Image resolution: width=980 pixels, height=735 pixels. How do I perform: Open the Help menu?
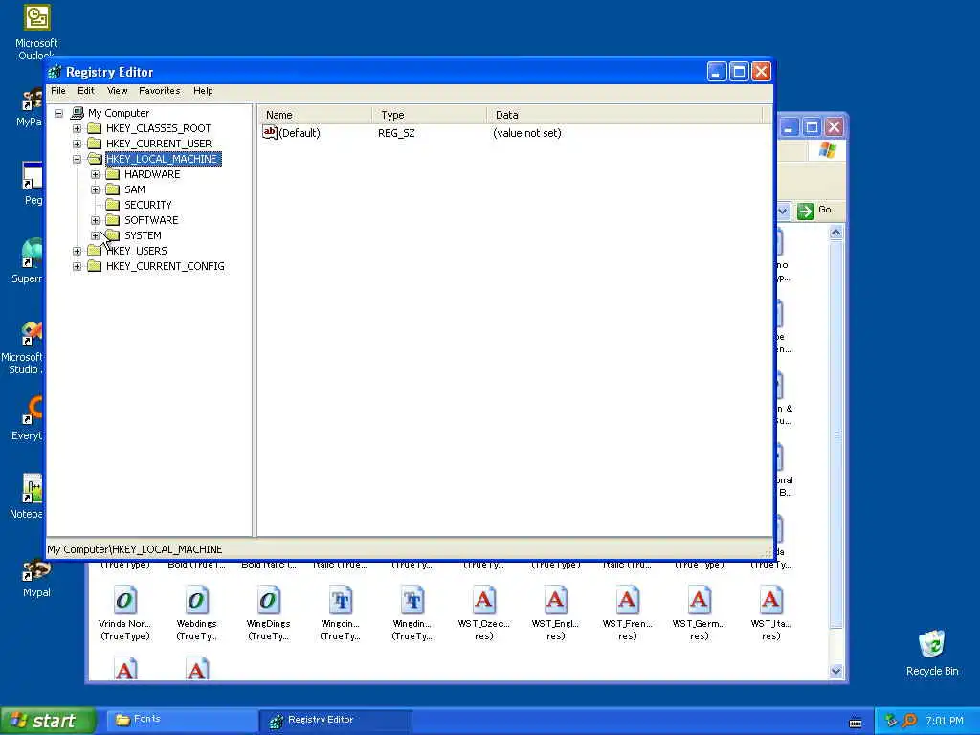pos(203,91)
